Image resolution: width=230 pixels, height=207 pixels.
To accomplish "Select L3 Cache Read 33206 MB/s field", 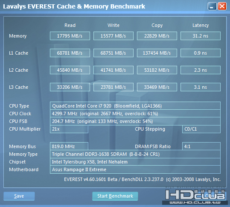I will (70, 87).
